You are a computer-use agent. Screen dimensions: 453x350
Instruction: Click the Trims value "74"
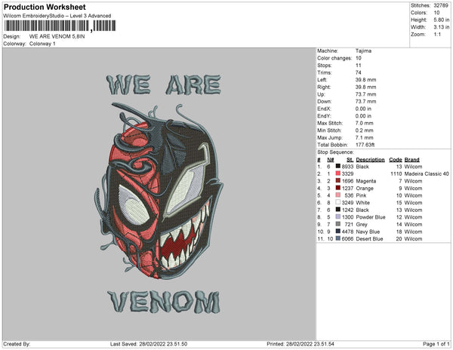358,72
